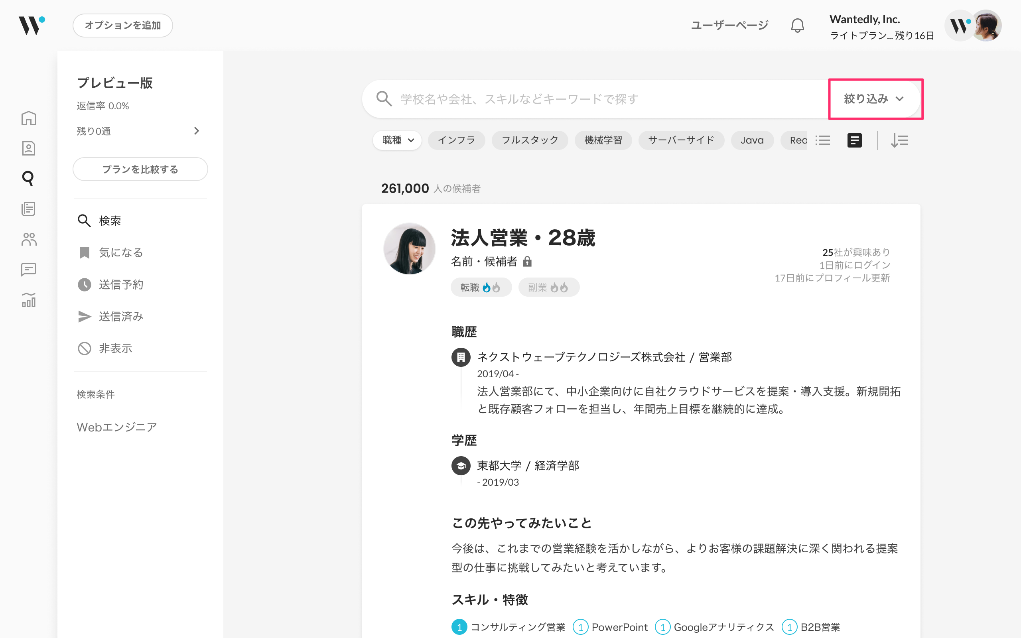This screenshot has width=1021, height=638.
Task: Expand the 職種 dropdown chip
Action: 397,140
